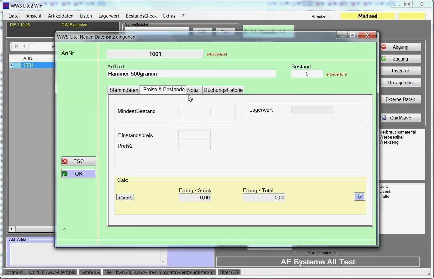This screenshot has width=434, height=279.
Task: Open the question mark help menu
Action: (183, 16)
